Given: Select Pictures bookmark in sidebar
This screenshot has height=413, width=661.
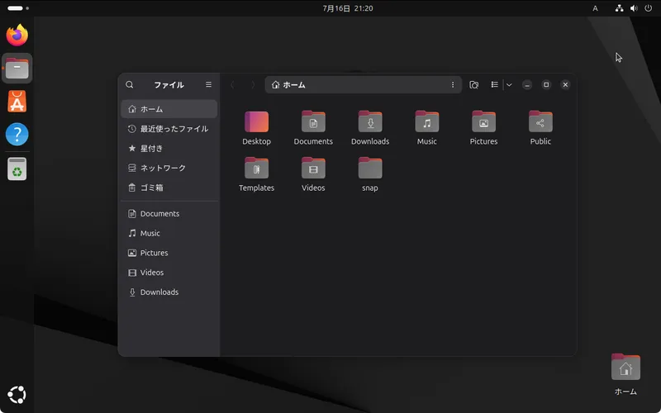Looking at the screenshot, I should tap(169, 253).
